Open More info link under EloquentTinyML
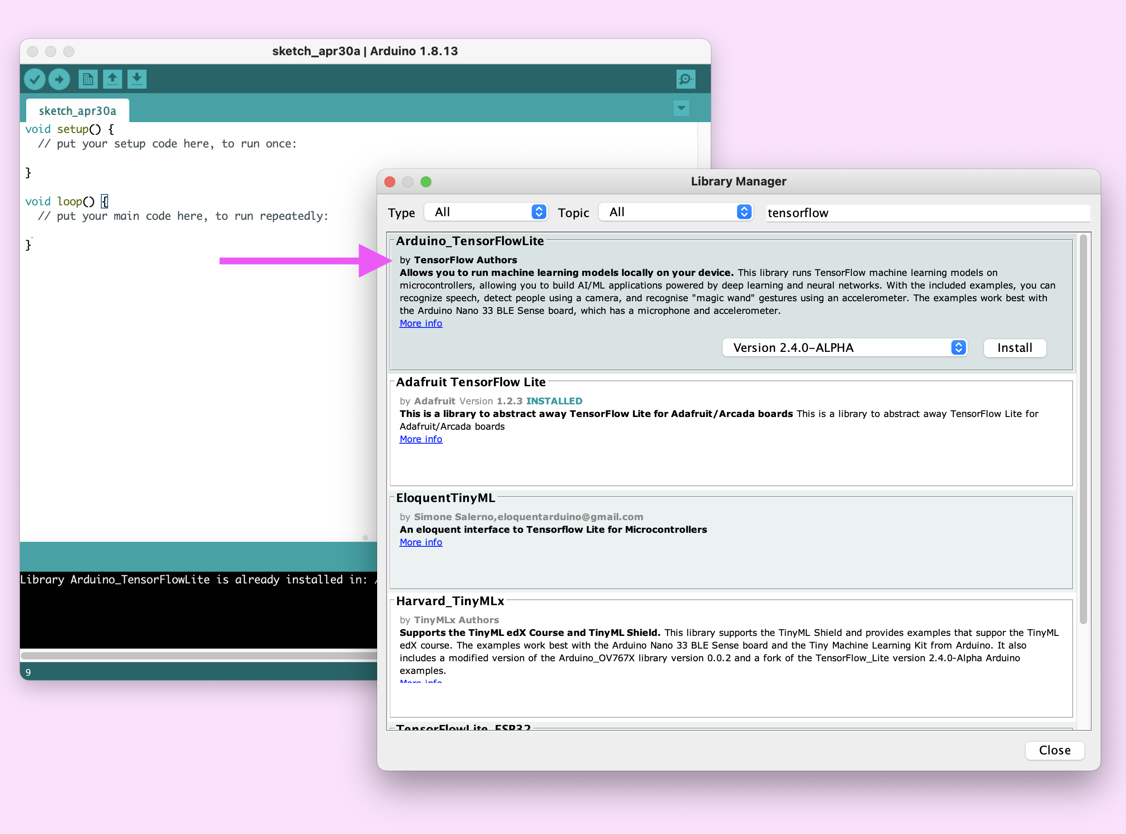Image resolution: width=1126 pixels, height=834 pixels. (421, 542)
